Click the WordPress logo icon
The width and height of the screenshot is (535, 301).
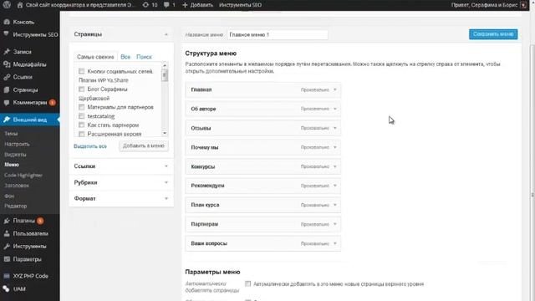point(7,5)
